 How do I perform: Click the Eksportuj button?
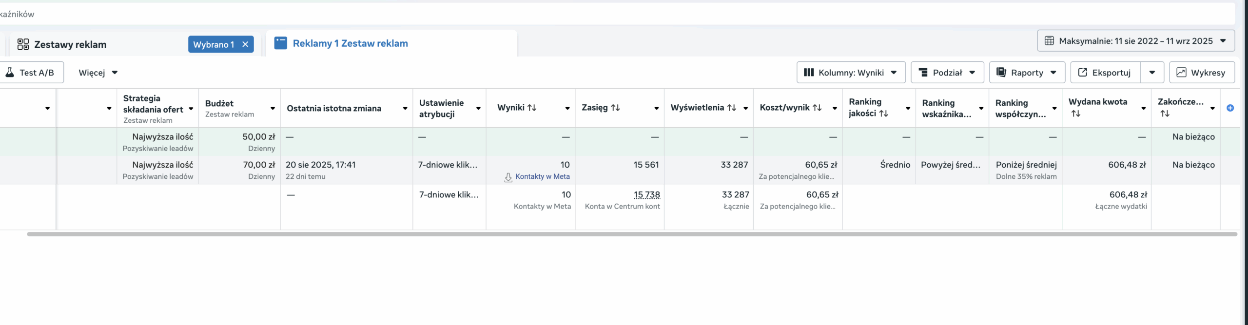[x=1105, y=73]
